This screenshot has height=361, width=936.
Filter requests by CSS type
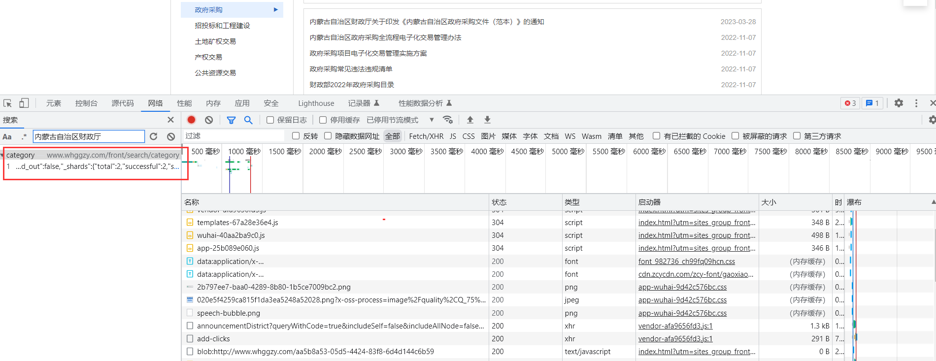point(468,136)
